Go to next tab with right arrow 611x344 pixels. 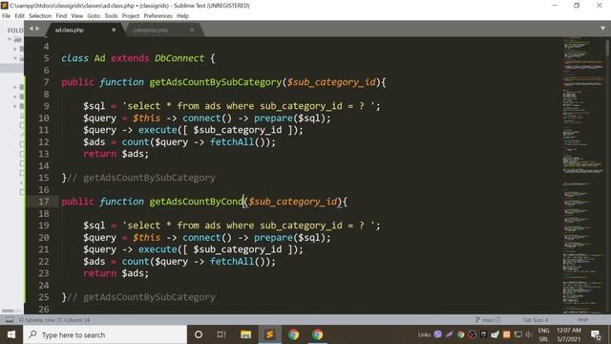pos(37,29)
